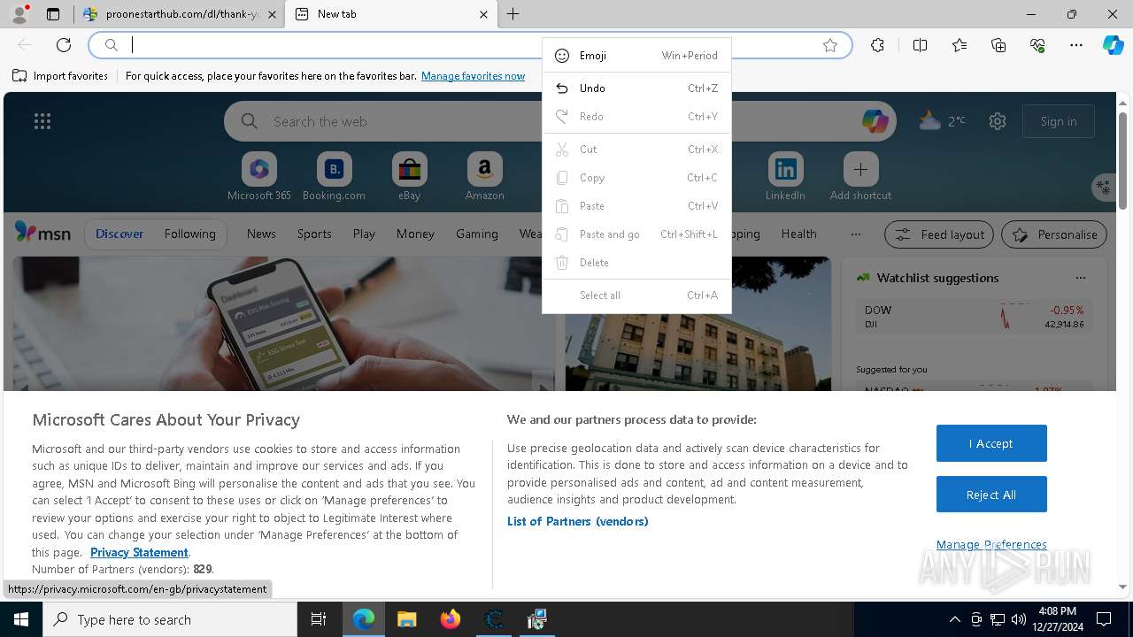Open the Extensions puzzle icon
The width and height of the screenshot is (1133, 637).
pyautogui.click(x=877, y=45)
